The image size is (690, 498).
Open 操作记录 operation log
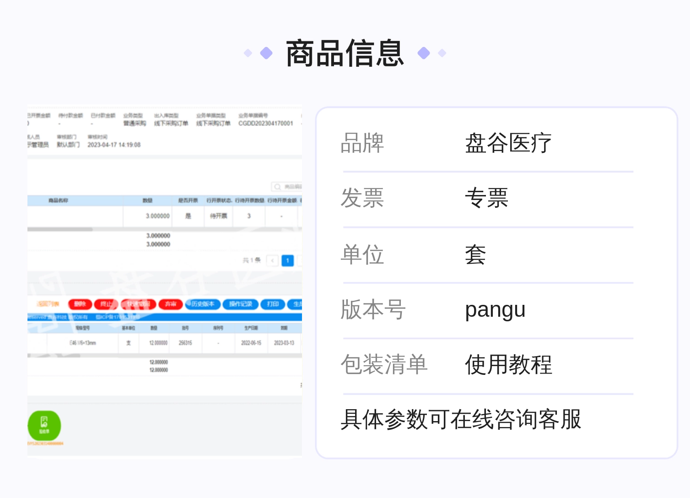(x=241, y=304)
